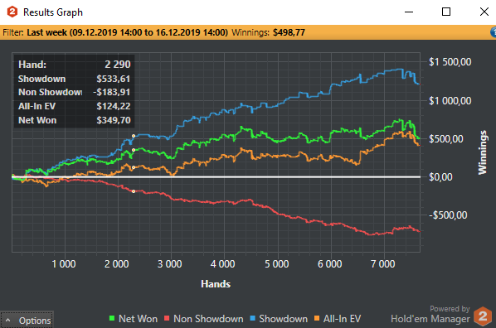Toggle the All-In EV legend entry

[x=338, y=319]
